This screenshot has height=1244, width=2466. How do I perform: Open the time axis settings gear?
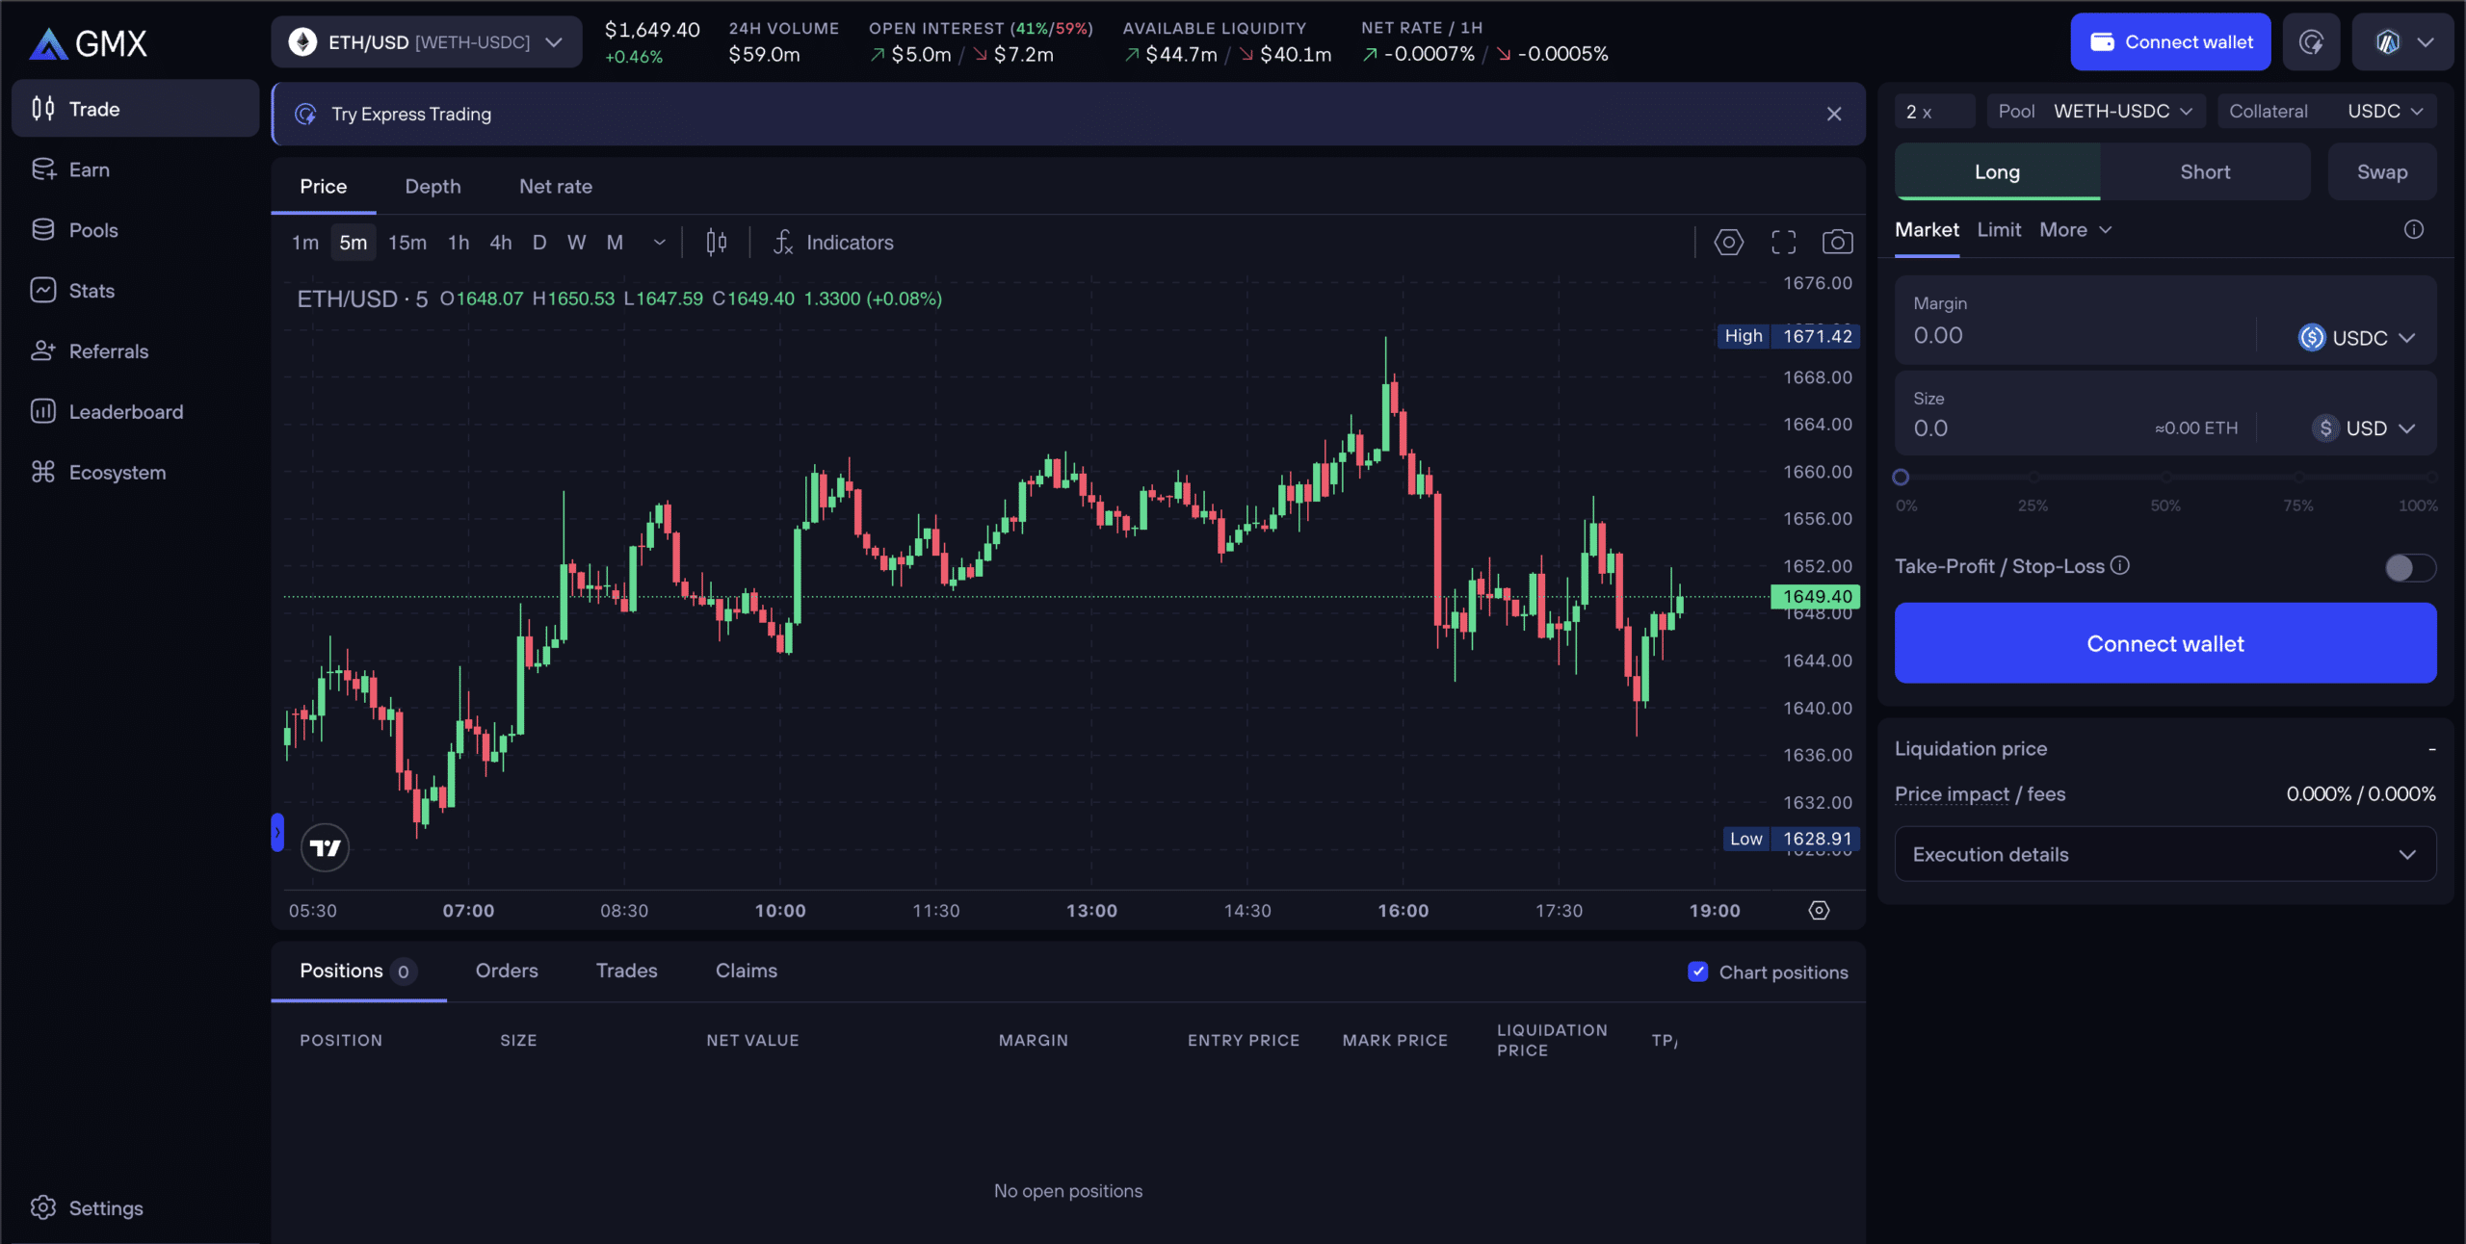click(x=1819, y=910)
